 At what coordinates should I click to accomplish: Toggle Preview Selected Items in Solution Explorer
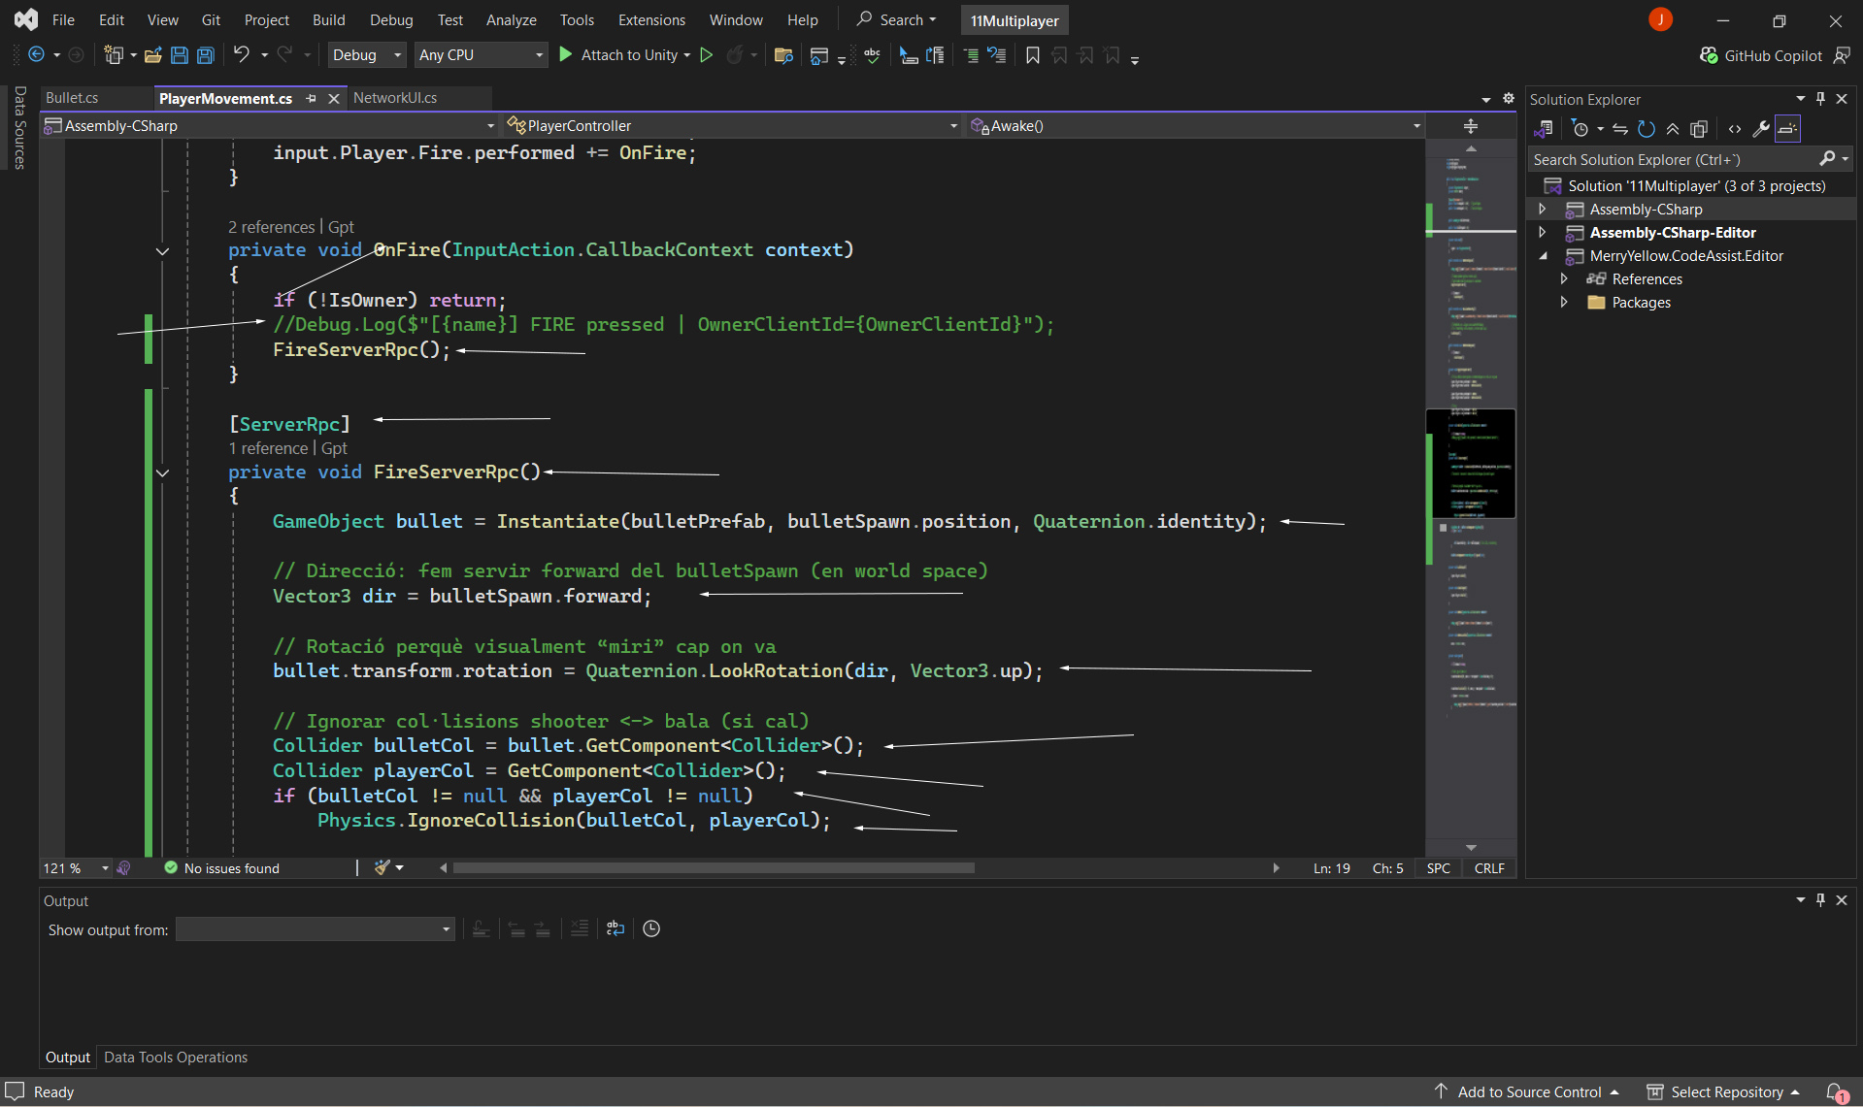1787,129
